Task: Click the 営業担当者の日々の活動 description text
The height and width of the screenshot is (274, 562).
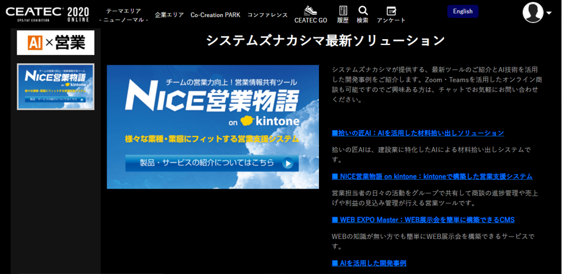Action: point(435,198)
